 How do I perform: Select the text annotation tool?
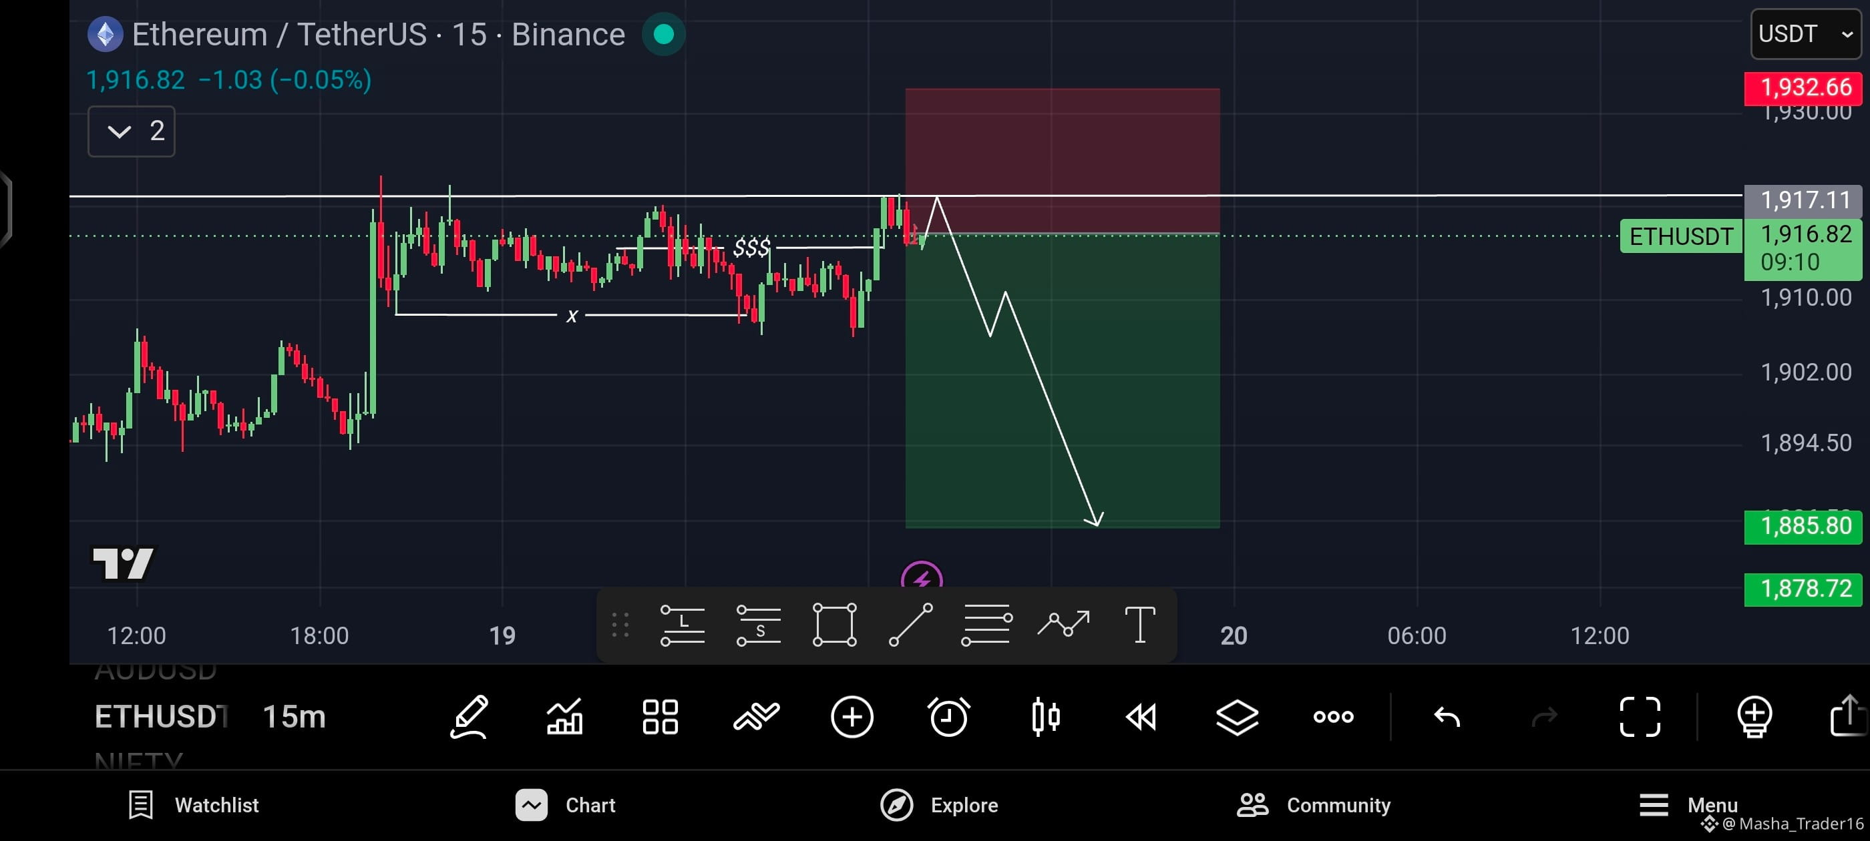click(1140, 625)
